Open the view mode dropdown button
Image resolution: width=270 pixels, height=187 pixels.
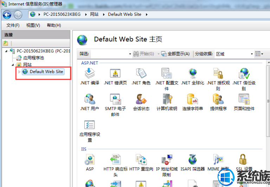(259, 54)
